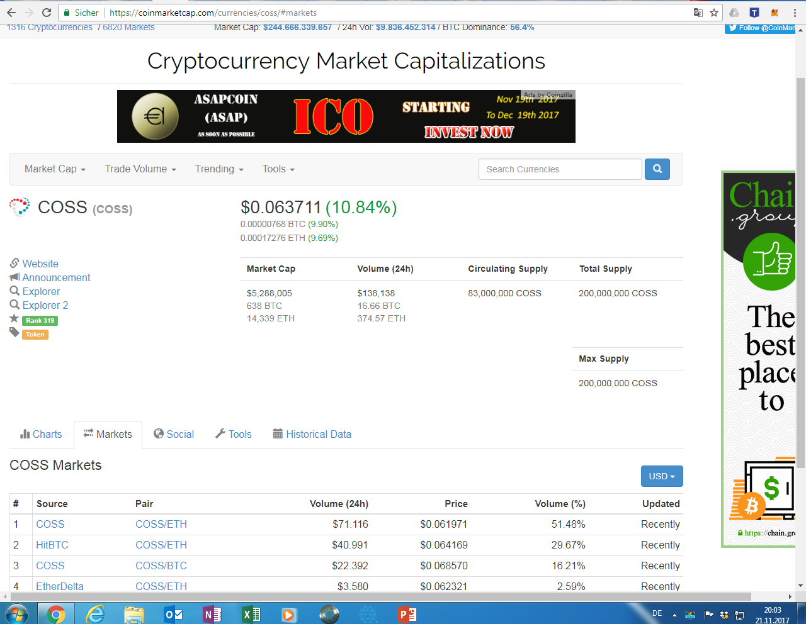This screenshot has width=806, height=624.
Task: Open the Google Translate page icon
Action: 698,13
